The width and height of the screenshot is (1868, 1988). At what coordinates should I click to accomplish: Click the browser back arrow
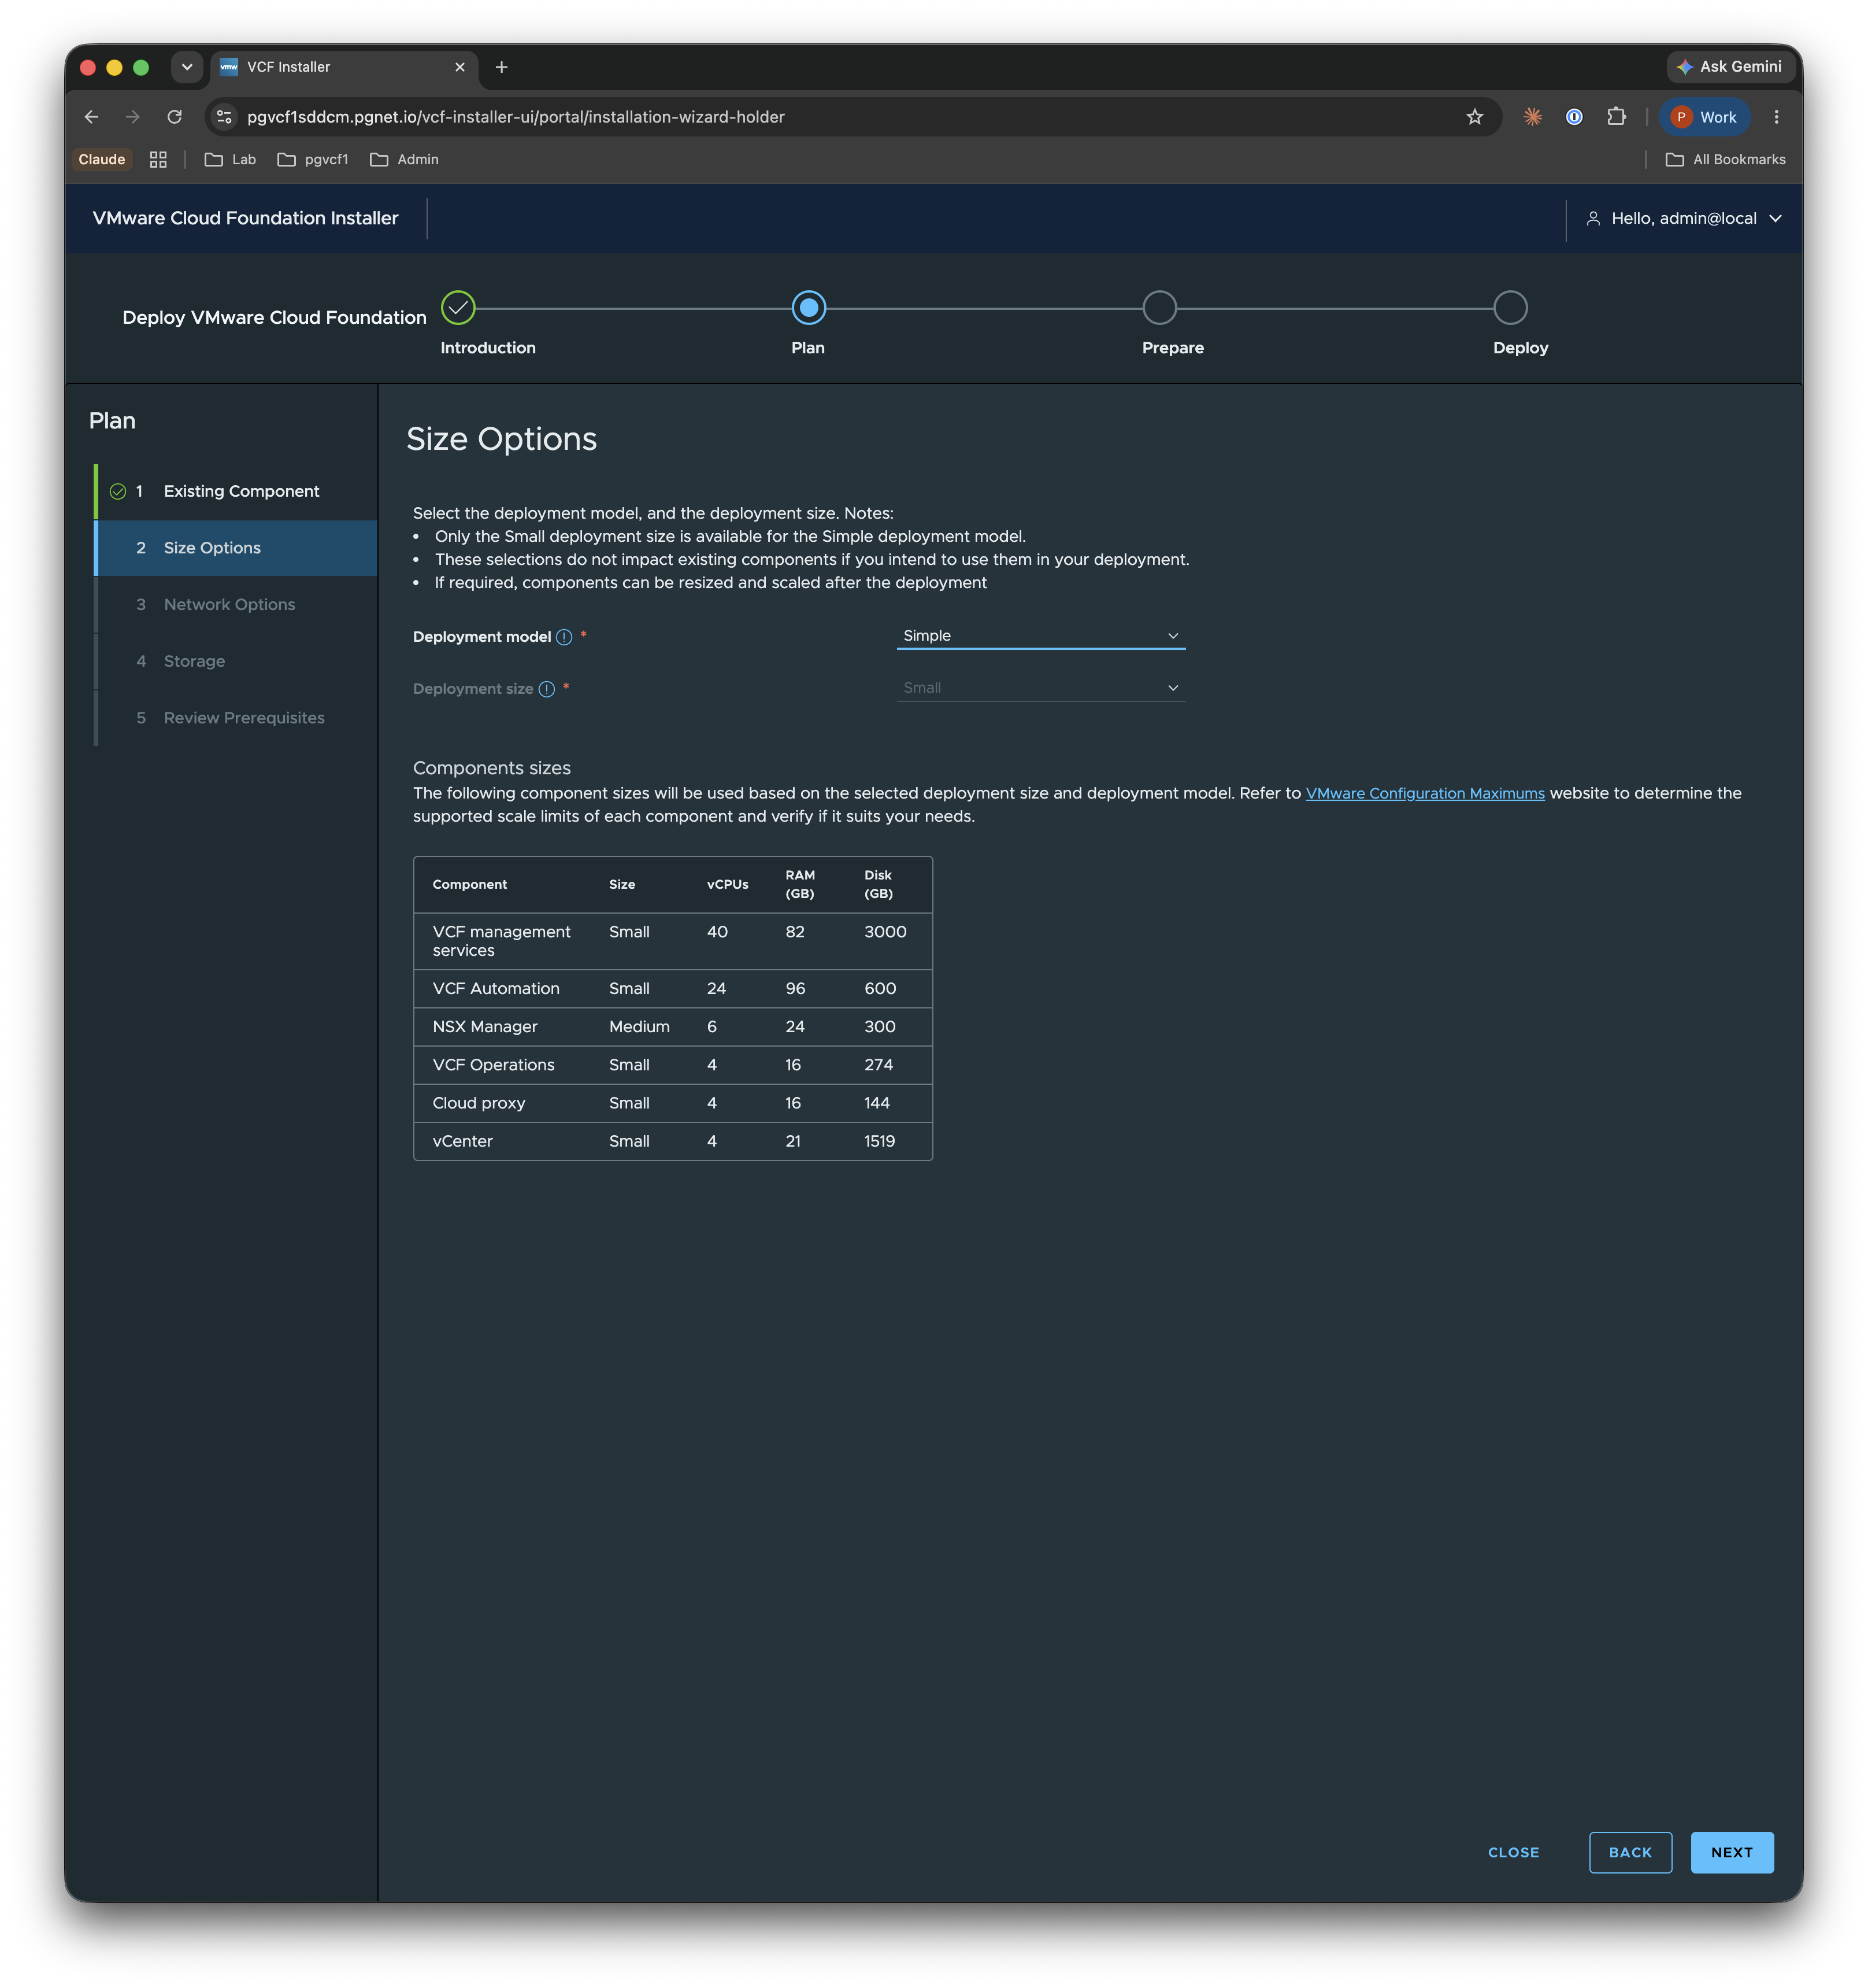(x=91, y=117)
